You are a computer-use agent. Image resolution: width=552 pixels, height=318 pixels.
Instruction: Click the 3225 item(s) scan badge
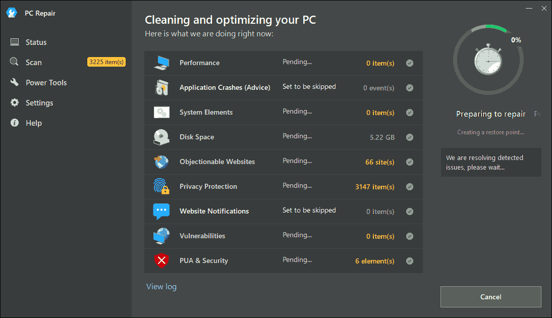106,62
